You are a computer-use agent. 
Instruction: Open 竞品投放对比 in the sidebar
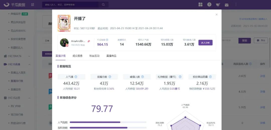pyautogui.click(x=18, y=31)
